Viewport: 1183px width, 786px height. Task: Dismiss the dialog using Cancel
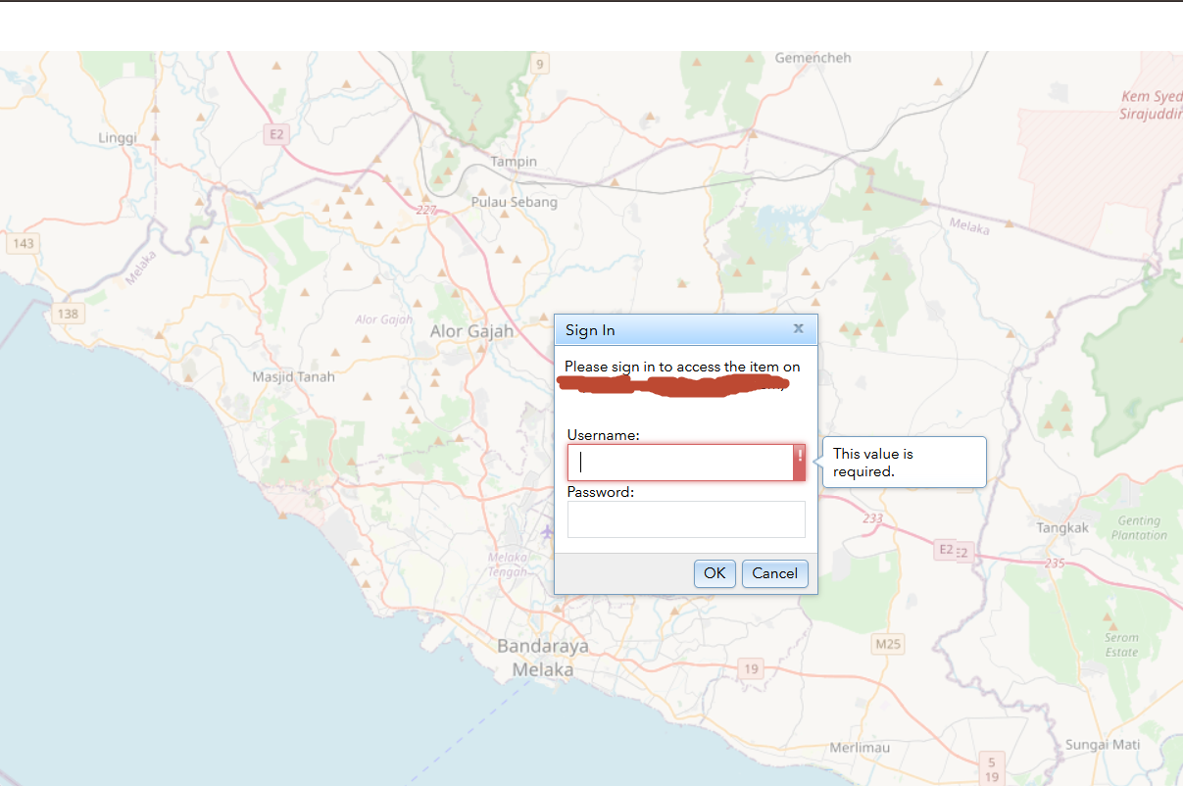tap(774, 573)
